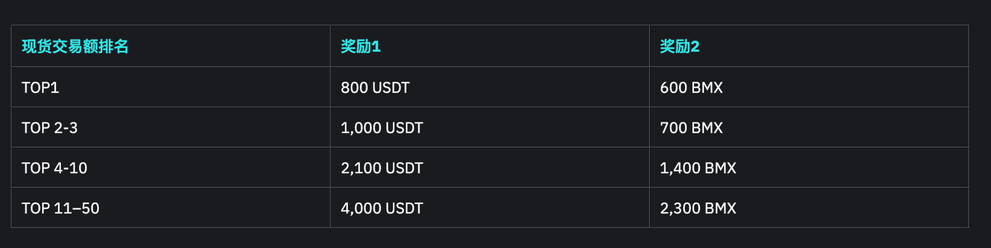Click the word BMX in the TOP 11–50 row
This screenshot has height=248, width=991.
coord(721,208)
